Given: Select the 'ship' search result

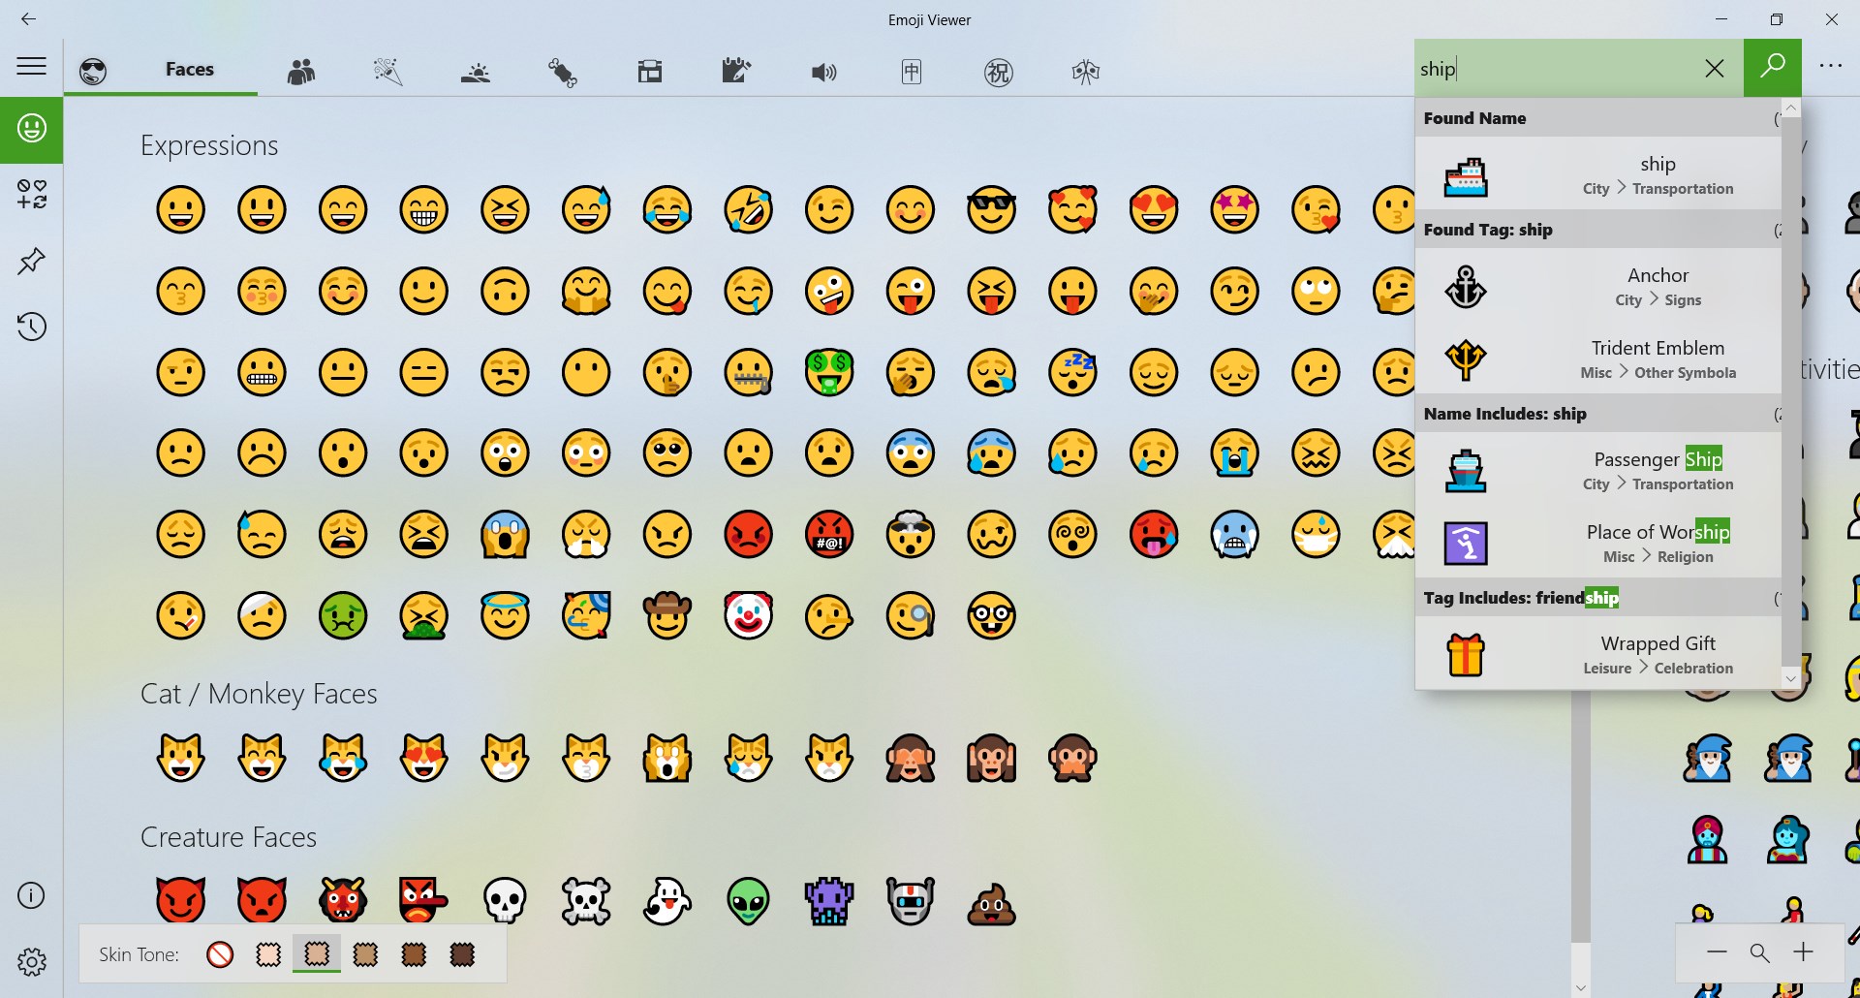Looking at the screenshot, I should coord(1597,173).
